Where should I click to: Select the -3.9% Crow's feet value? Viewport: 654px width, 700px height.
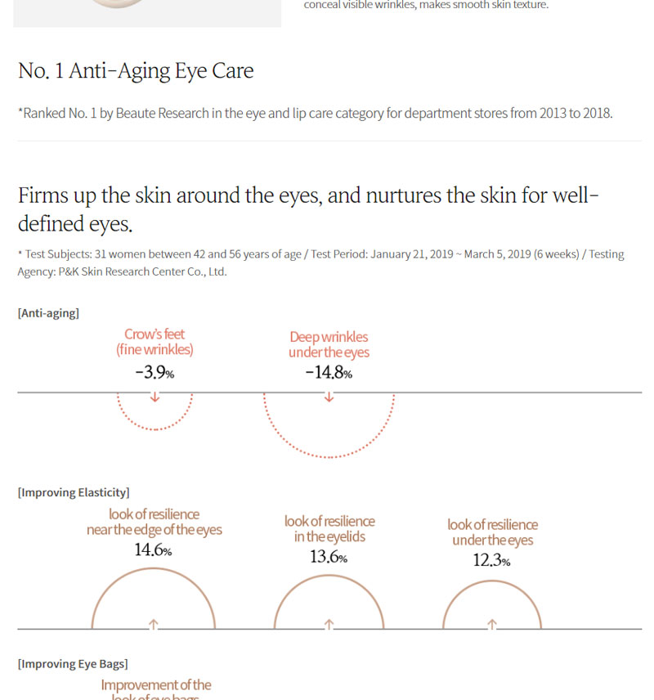pos(155,373)
